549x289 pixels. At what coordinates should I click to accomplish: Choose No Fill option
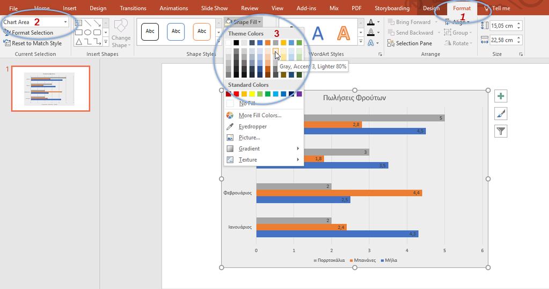[263, 103]
